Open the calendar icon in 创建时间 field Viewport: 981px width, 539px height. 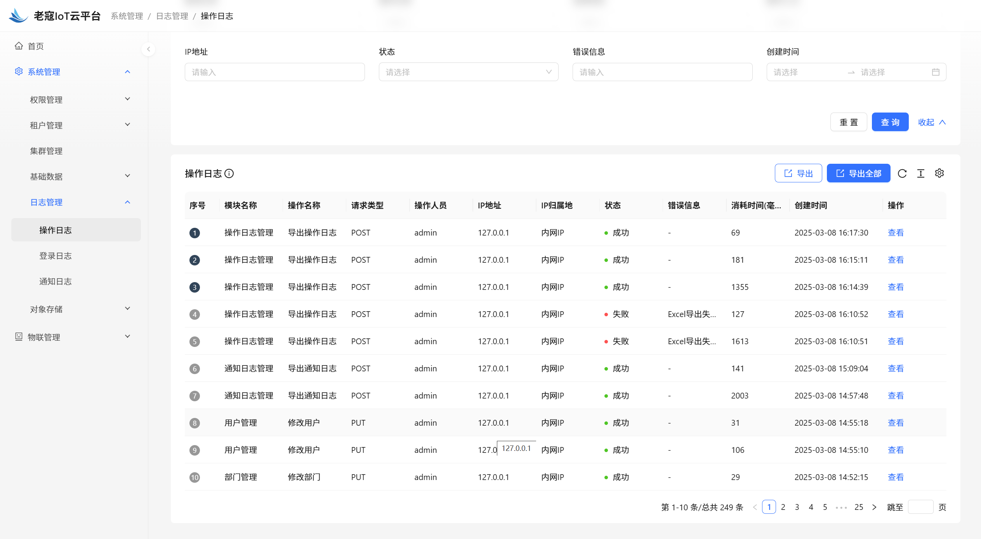point(936,72)
